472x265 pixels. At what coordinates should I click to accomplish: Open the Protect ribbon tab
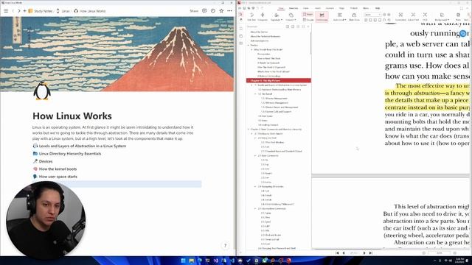(x=354, y=8)
